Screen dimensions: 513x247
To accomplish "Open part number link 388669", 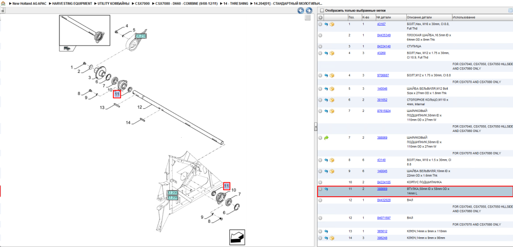I will click(x=382, y=189).
